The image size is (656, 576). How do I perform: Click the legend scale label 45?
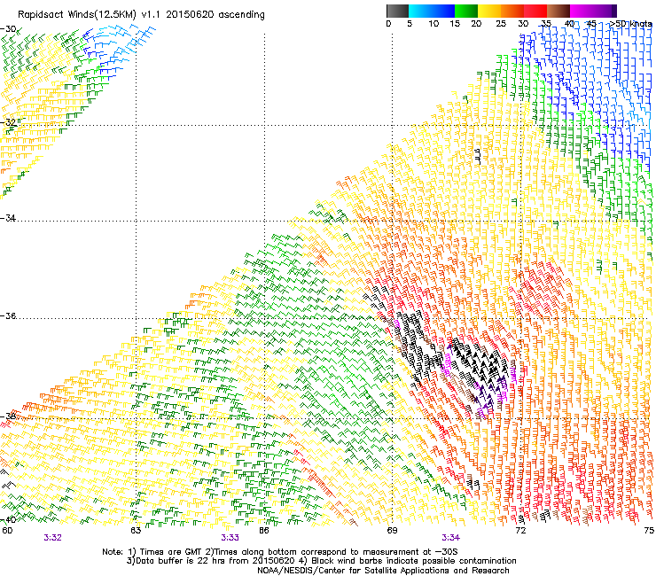click(590, 24)
